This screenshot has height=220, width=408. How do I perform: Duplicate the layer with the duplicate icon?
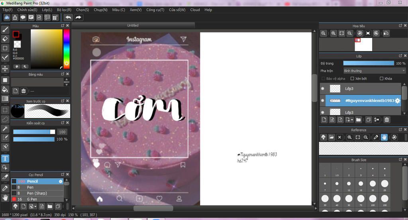pos(369,120)
